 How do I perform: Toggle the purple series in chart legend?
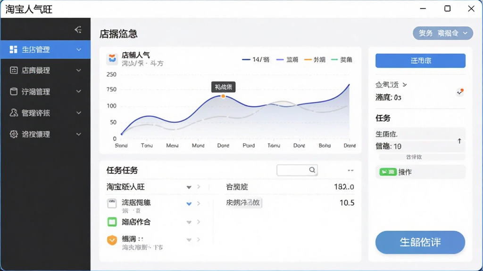[287, 60]
